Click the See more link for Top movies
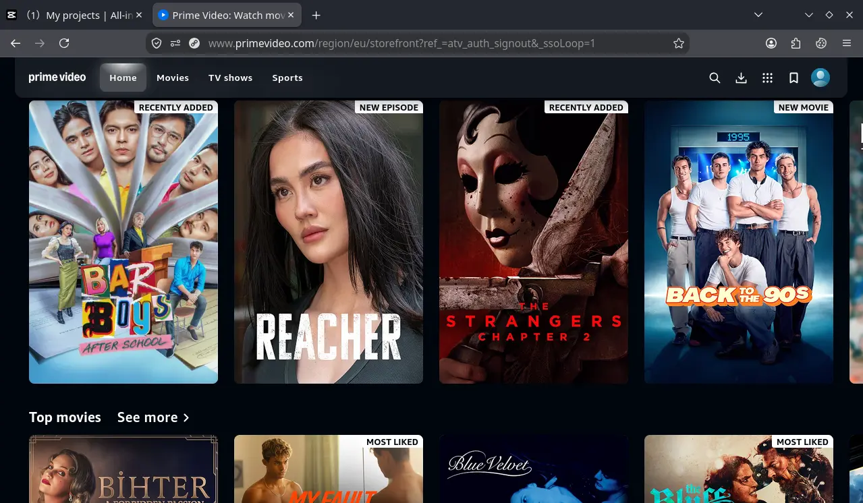Screen dimensions: 863x503 pos(153,417)
